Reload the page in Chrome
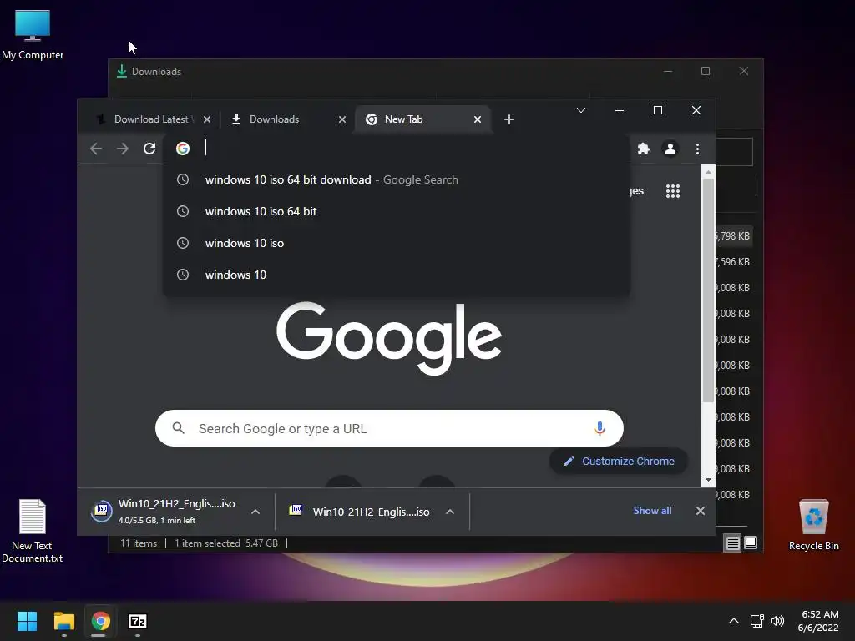This screenshot has height=641, width=855. [x=149, y=149]
